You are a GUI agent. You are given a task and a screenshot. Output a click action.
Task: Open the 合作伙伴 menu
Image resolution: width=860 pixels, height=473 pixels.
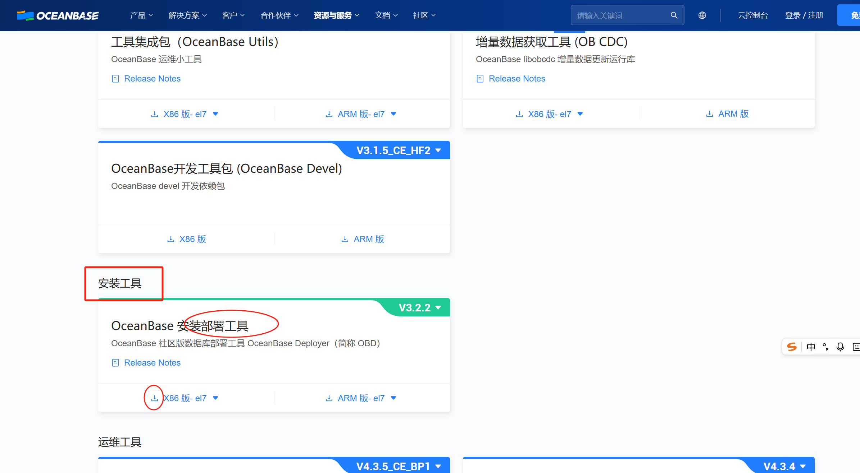coord(279,15)
